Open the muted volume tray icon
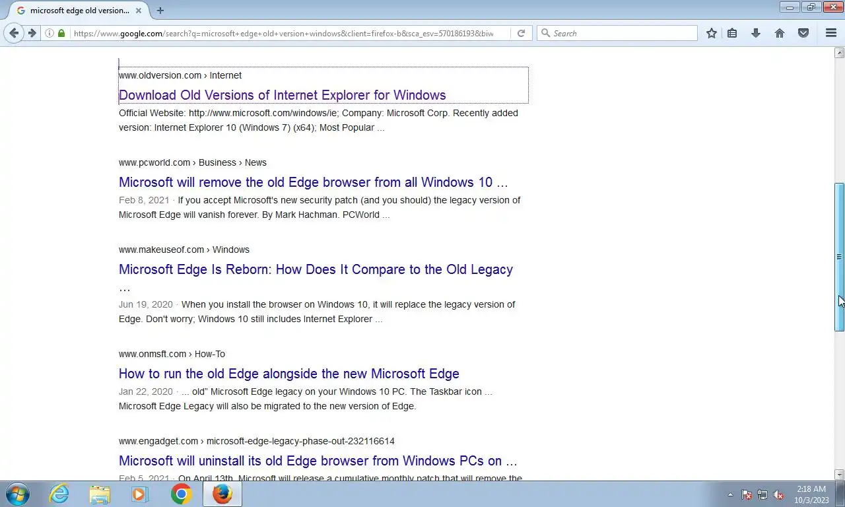The width and height of the screenshot is (845, 507). (778, 494)
